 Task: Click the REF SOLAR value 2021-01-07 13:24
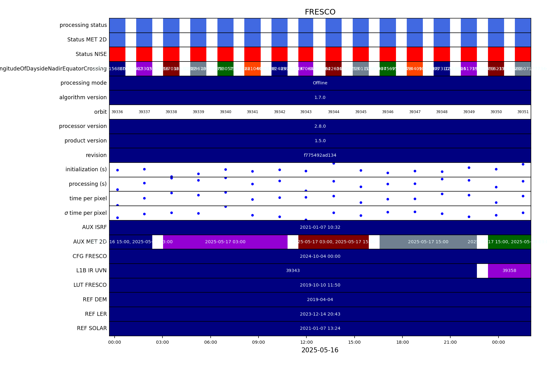coord(320,328)
